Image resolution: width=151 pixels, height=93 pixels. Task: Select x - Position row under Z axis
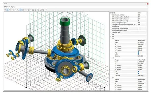pyautogui.click(x=129, y=85)
